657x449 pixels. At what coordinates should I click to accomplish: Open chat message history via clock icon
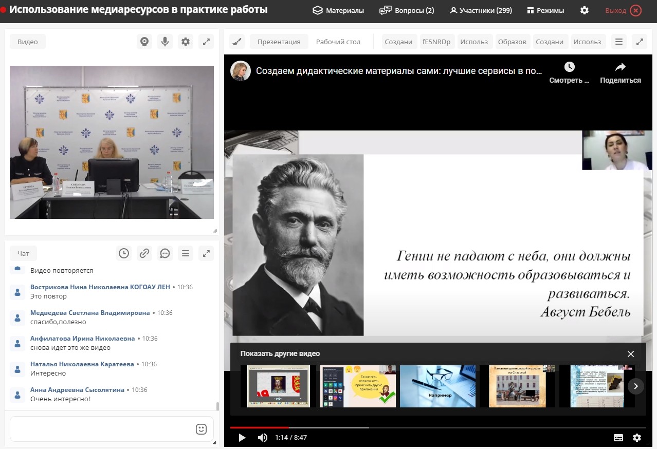click(x=124, y=253)
